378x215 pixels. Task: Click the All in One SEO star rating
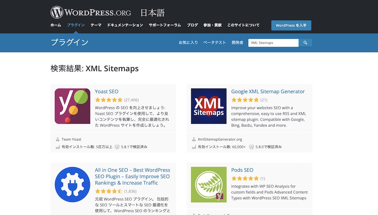click(109, 191)
